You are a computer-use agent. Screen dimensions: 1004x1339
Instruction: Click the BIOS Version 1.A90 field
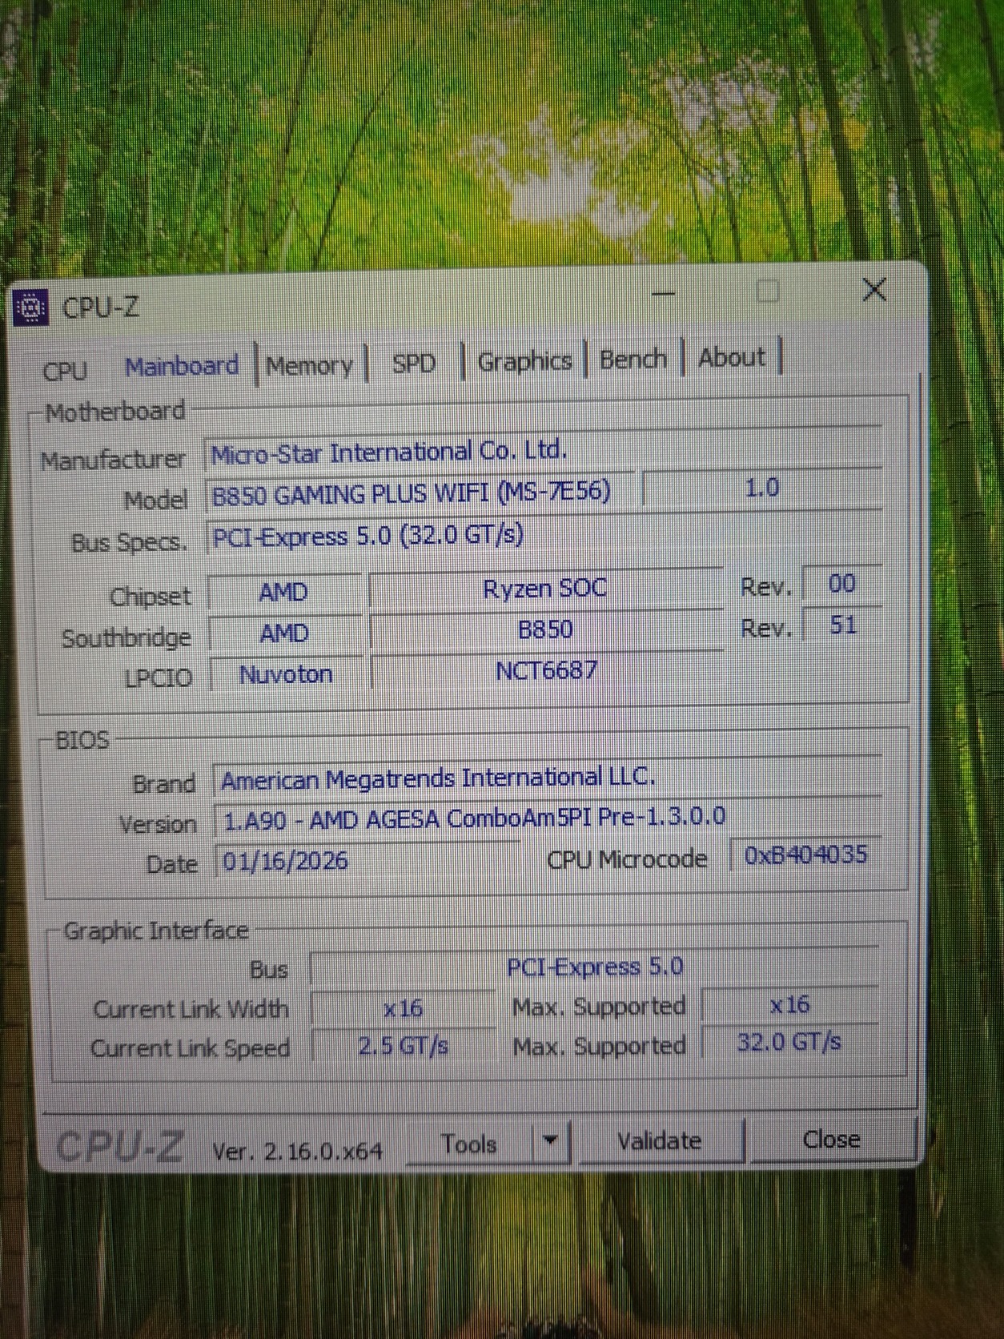coord(548,818)
